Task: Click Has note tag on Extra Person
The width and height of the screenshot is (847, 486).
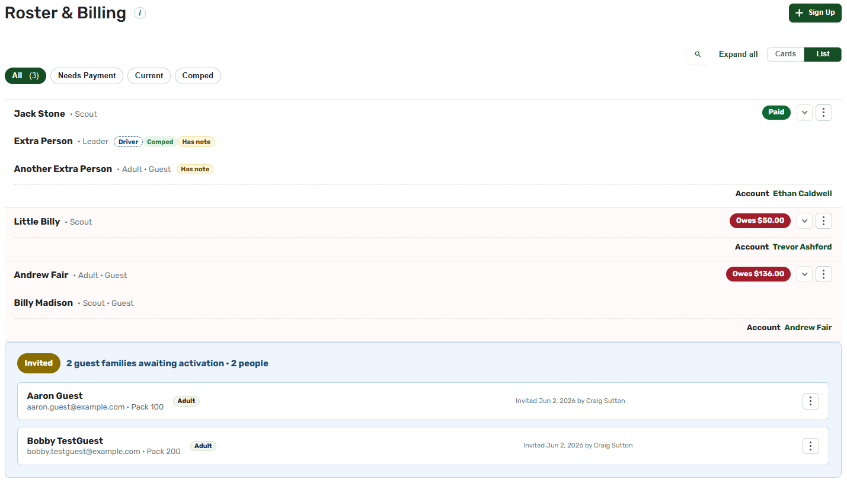Action: 196,142
